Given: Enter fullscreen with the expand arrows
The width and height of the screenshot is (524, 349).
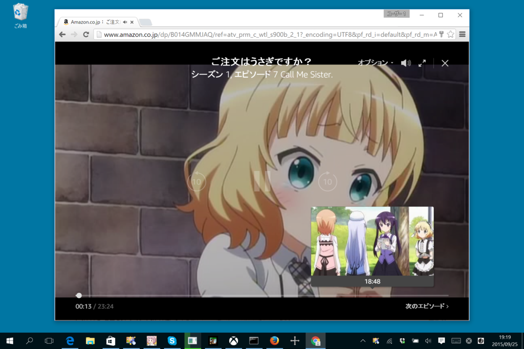Looking at the screenshot, I should (x=422, y=63).
